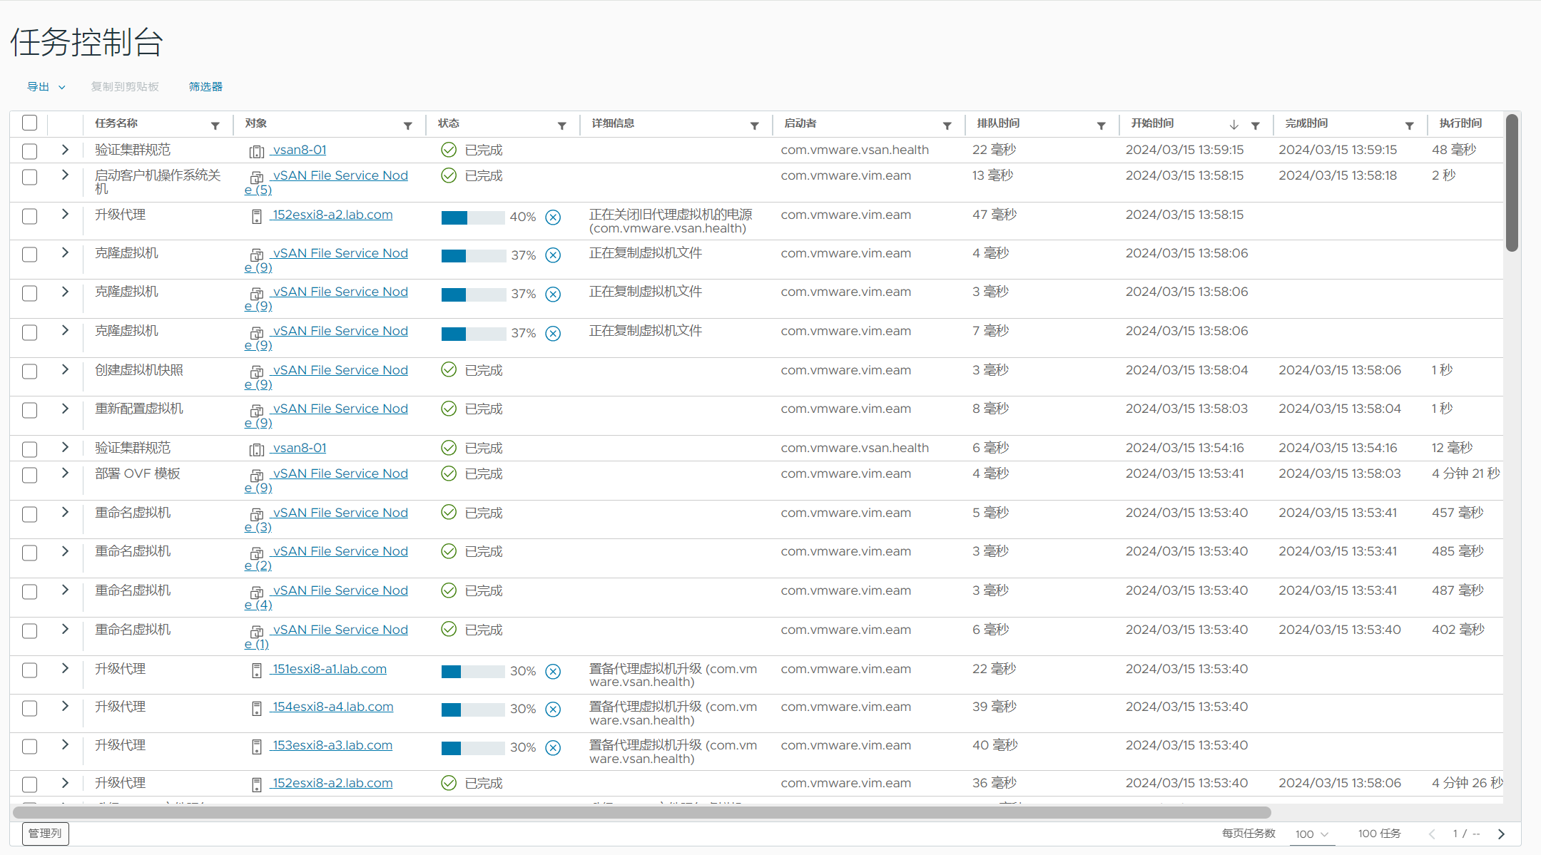
Task: Go to next page of tasks
Action: (x=1501, y=834)
